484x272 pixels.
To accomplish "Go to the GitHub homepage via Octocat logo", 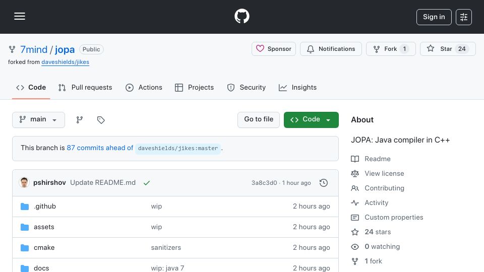I will [x=241, y=16].
